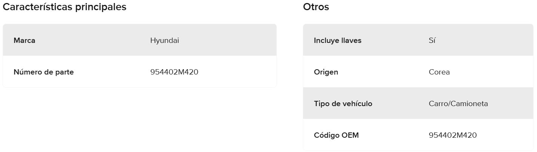Select the Incluye llaves label
This screenshot has width=537, height=152.
tap(338, 41)
